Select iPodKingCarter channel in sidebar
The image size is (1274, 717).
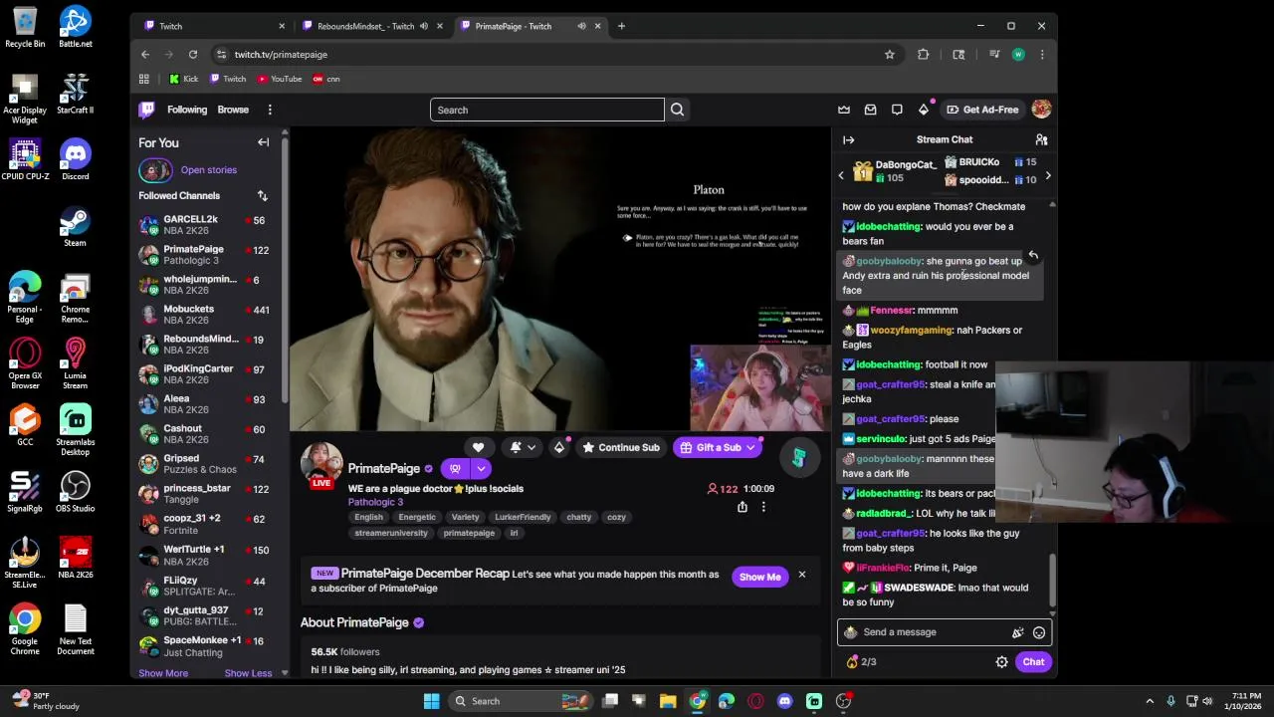click(x=209, y=374)
